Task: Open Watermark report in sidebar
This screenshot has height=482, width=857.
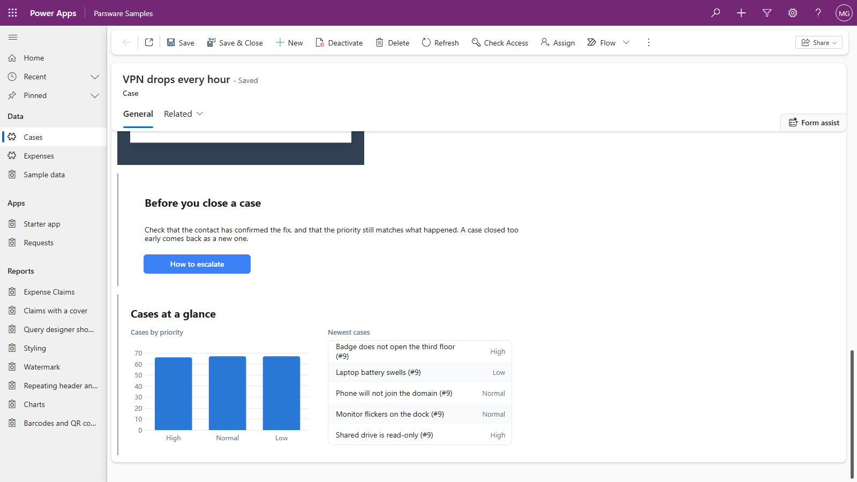Action: tap(54, 367)
